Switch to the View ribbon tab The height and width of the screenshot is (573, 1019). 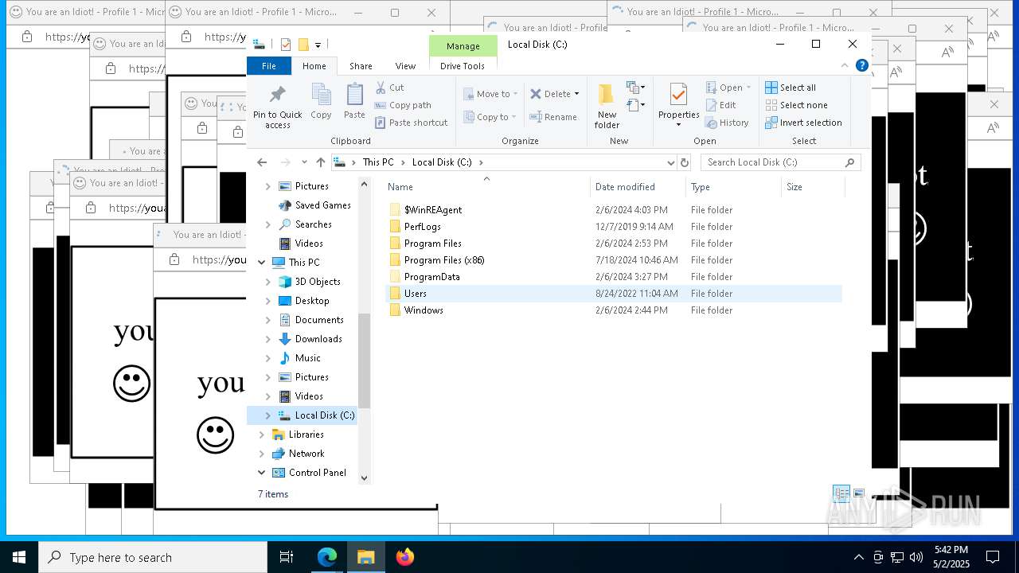click(405, 66)
